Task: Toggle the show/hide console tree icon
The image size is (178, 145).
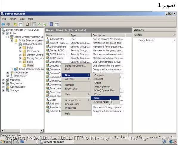Action: tap(21, 24)
